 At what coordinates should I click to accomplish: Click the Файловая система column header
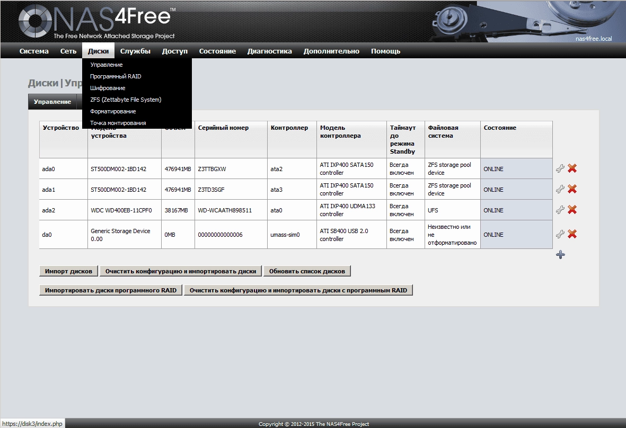pyautogui.click(x=453, y=140)
